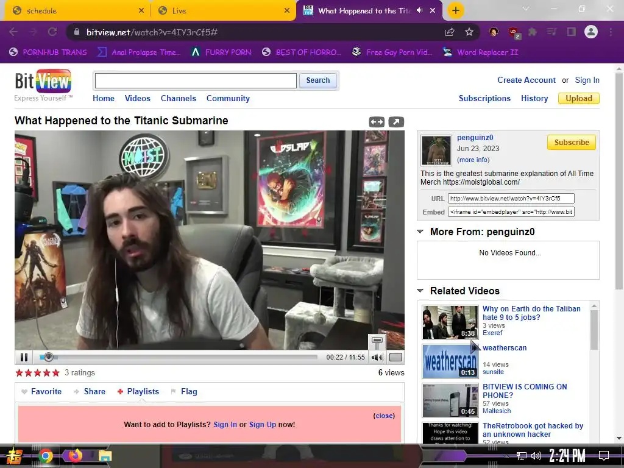Click the site lock icon
This screenshot has height=468, width=624.
tap(77, 32)
